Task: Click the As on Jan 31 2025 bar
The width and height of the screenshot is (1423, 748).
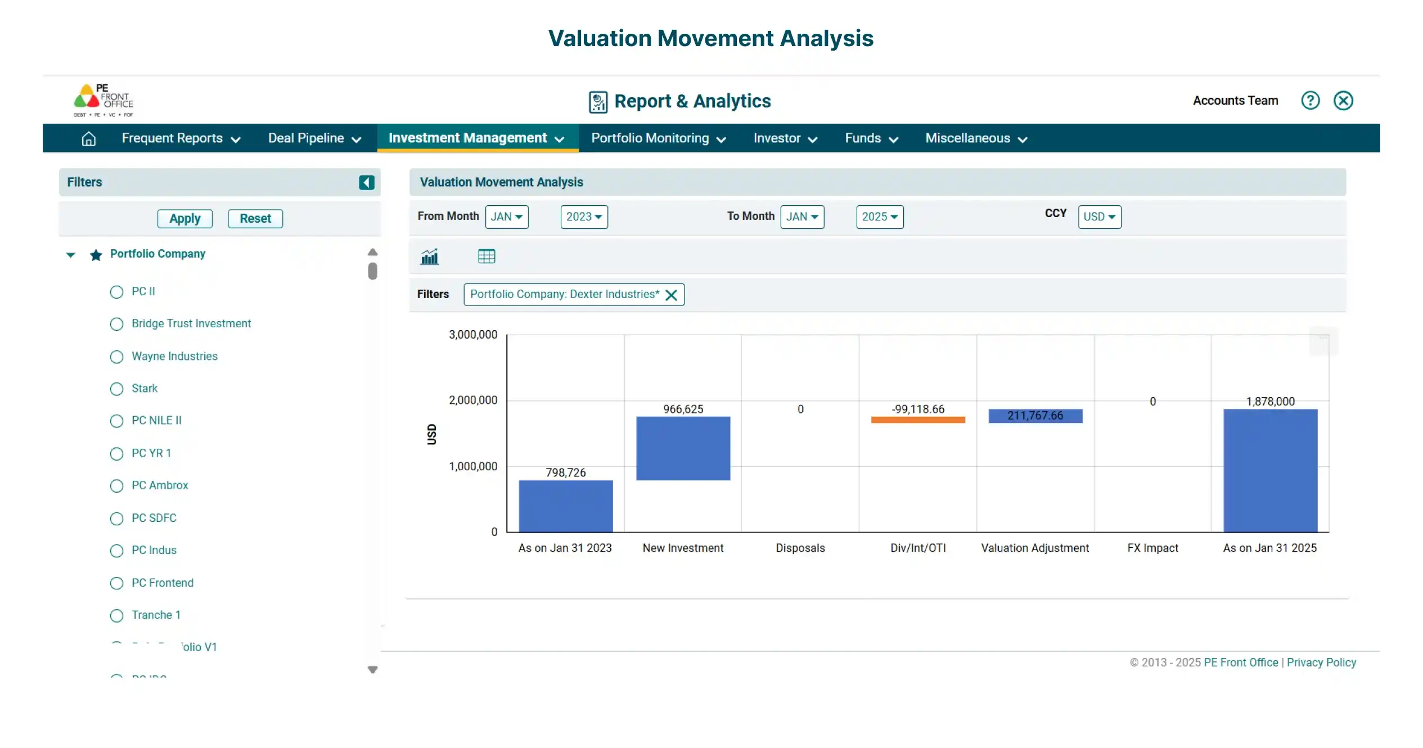Action: (x=1270, y=470)
